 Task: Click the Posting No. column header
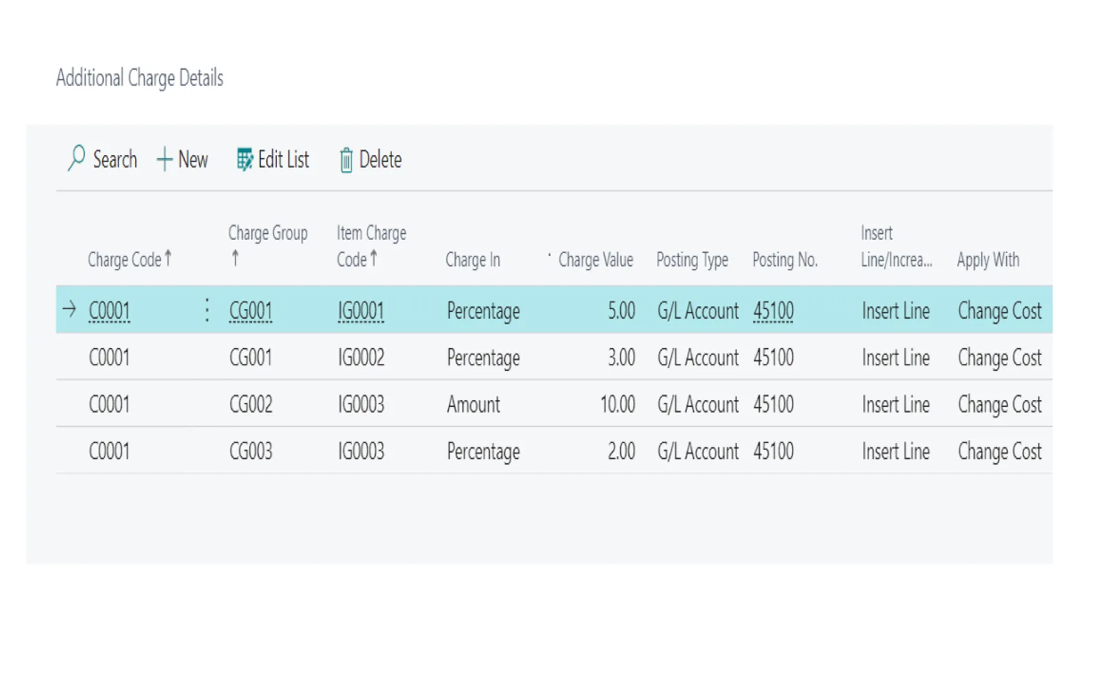point(785,260)
